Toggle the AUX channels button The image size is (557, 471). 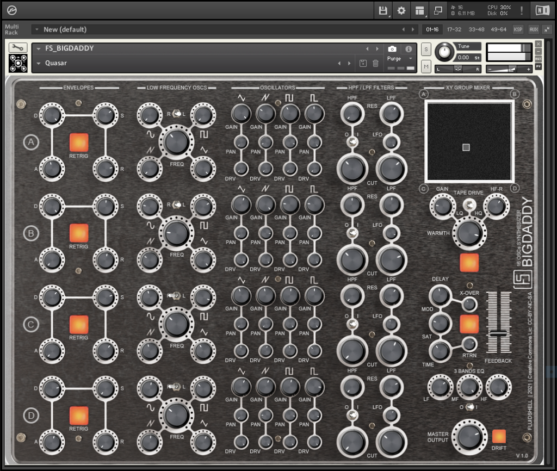tap(534, 29)
